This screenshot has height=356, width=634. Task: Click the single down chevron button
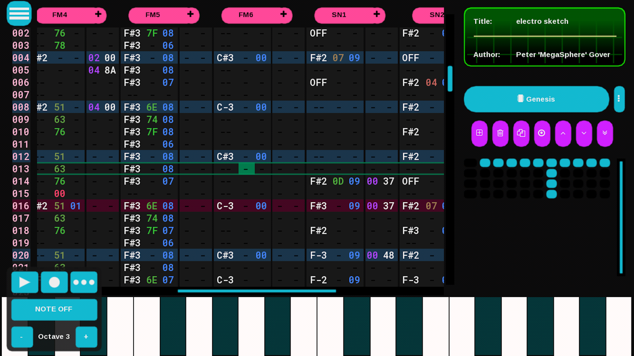point(584,133)
